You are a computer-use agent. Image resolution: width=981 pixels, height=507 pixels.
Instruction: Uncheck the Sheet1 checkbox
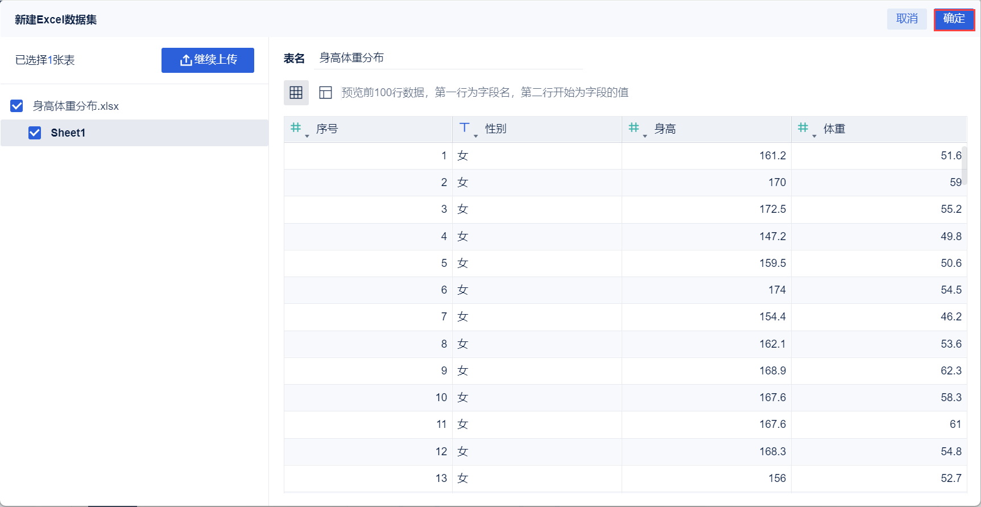pos(35,133)
